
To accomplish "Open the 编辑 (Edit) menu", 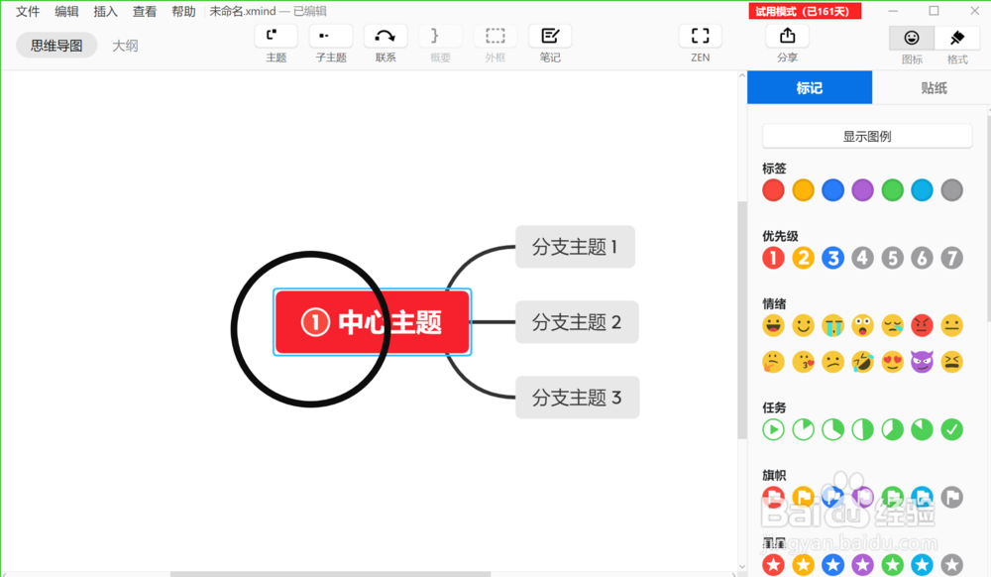I will 66,11.
